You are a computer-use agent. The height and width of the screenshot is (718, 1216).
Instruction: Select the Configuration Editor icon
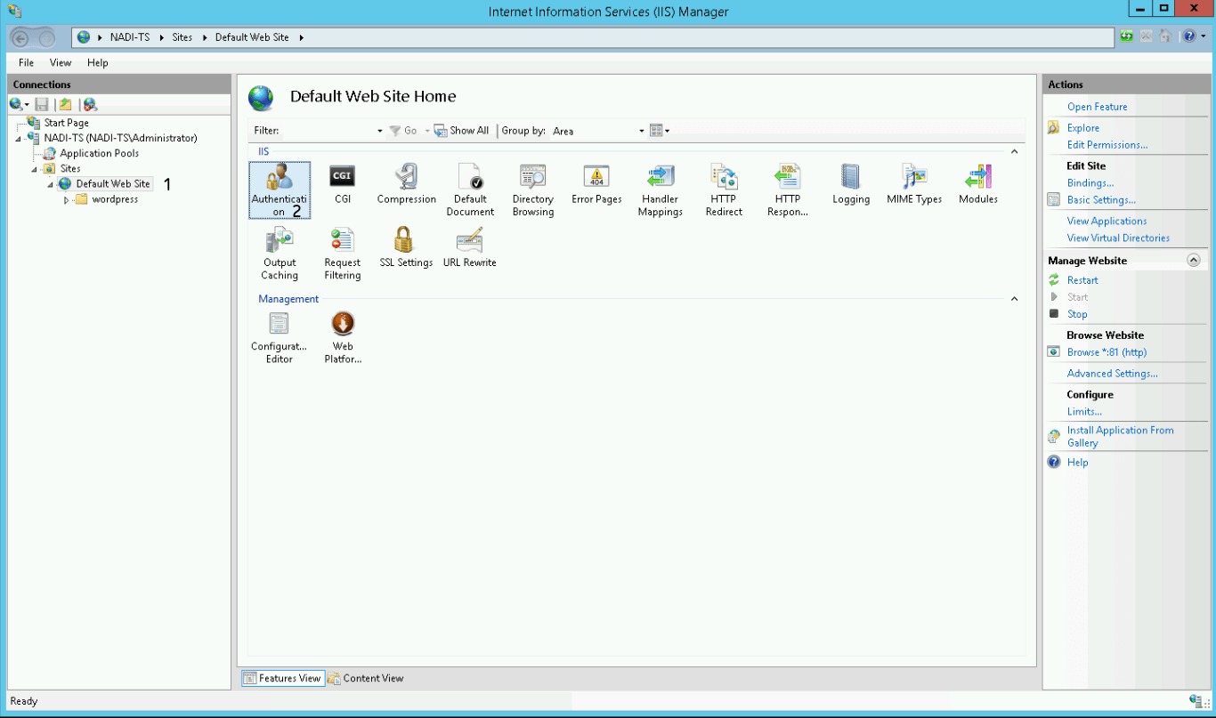(280, 338)
